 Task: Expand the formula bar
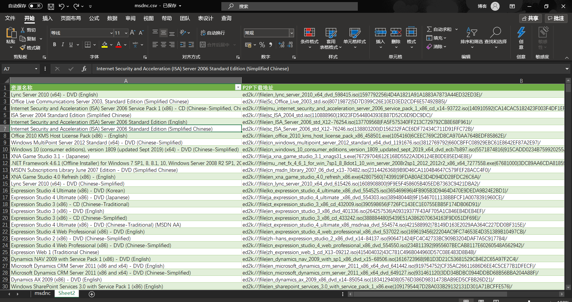pos(567,69)
